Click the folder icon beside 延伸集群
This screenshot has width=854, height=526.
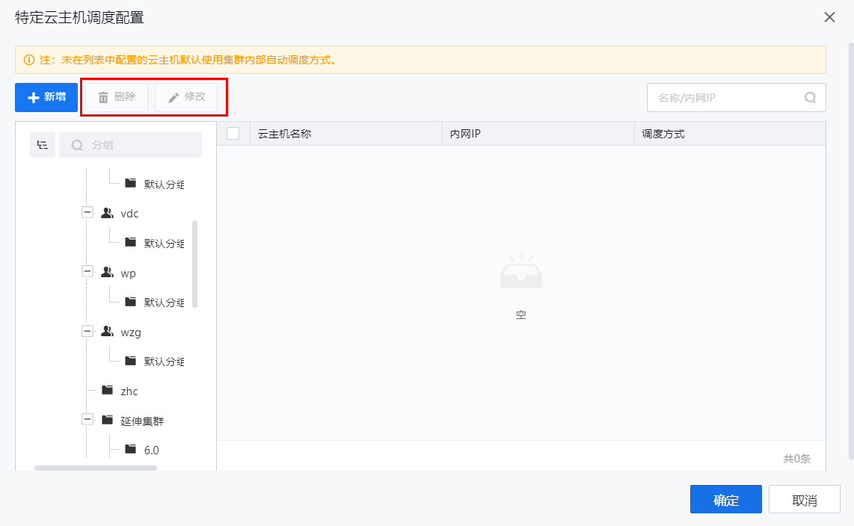click(108, 419)
